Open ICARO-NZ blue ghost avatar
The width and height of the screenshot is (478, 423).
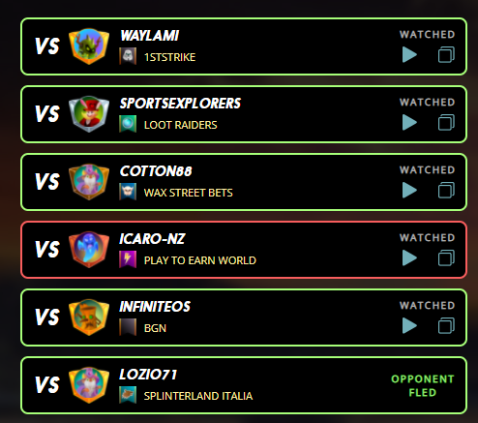pos(89,250)
